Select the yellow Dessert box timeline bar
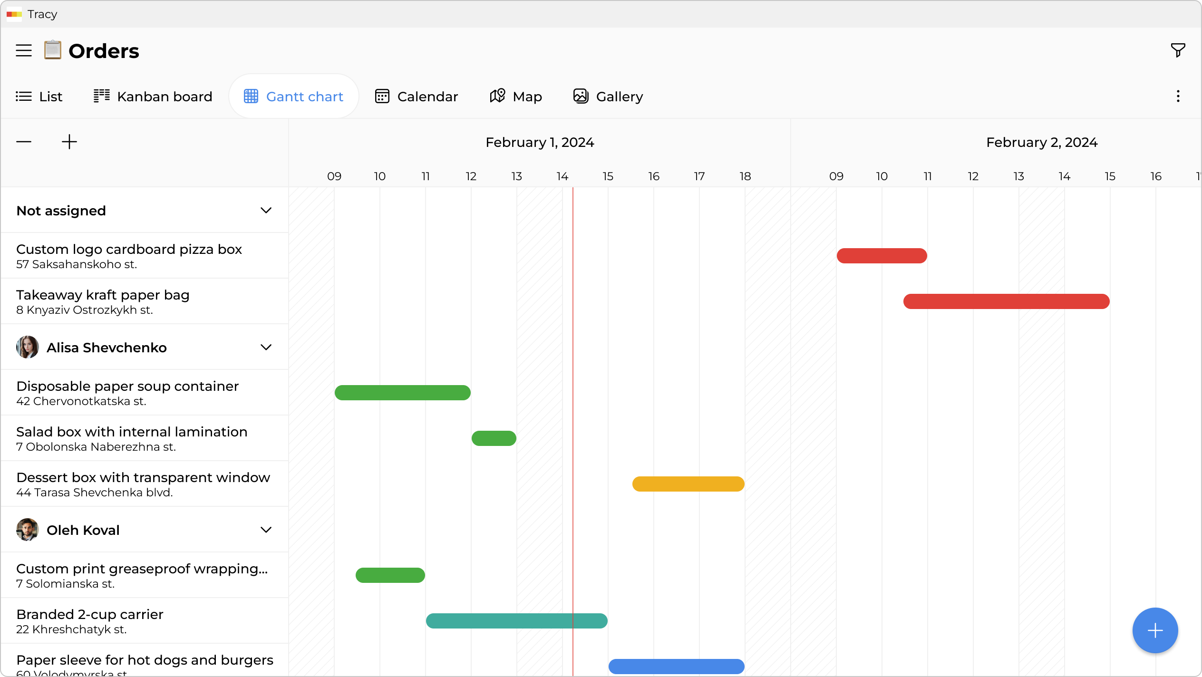1202x677 pixels. (x=688, y=484)
